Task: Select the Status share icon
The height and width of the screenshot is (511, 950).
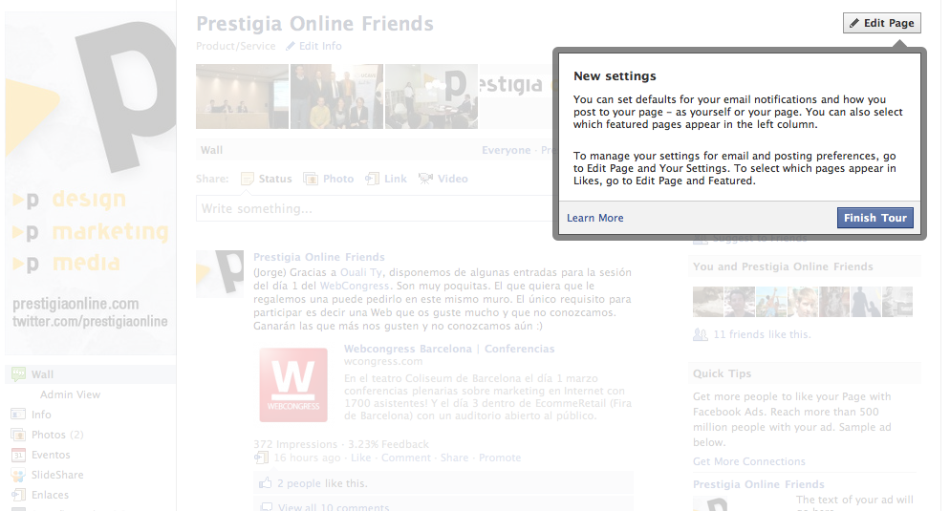Action: pos(248,179)
